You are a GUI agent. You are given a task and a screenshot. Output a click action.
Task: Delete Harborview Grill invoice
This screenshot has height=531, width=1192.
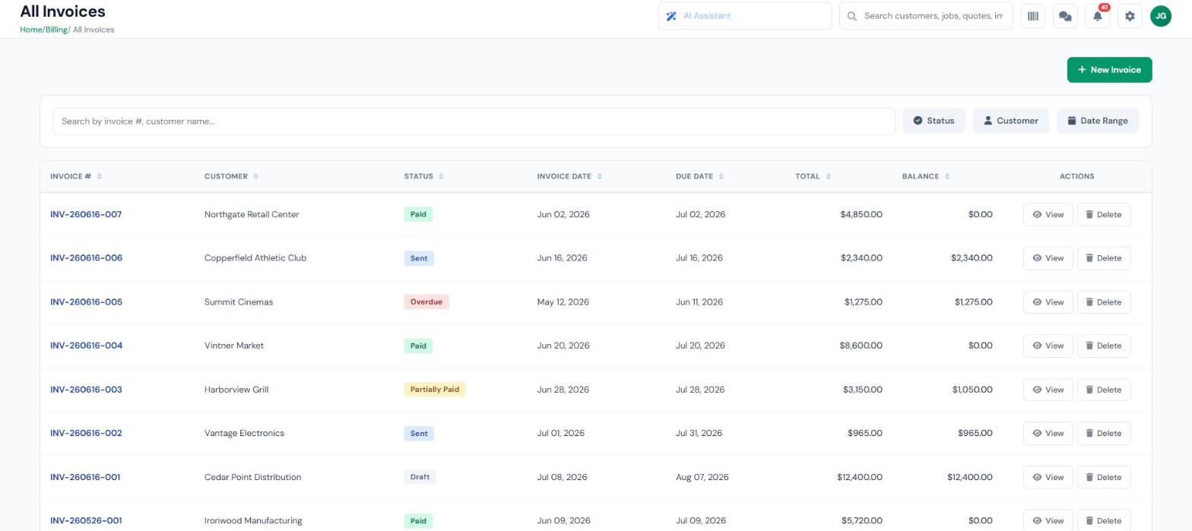pos(1104,390)
